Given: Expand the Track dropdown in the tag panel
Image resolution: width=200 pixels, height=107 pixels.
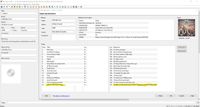Looking at the screenshot, I should (19, 30).
